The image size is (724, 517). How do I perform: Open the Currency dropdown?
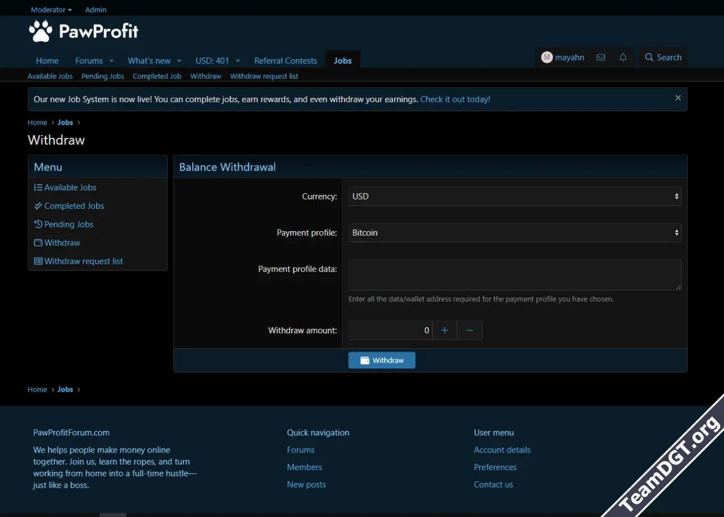tap(514, 197)
